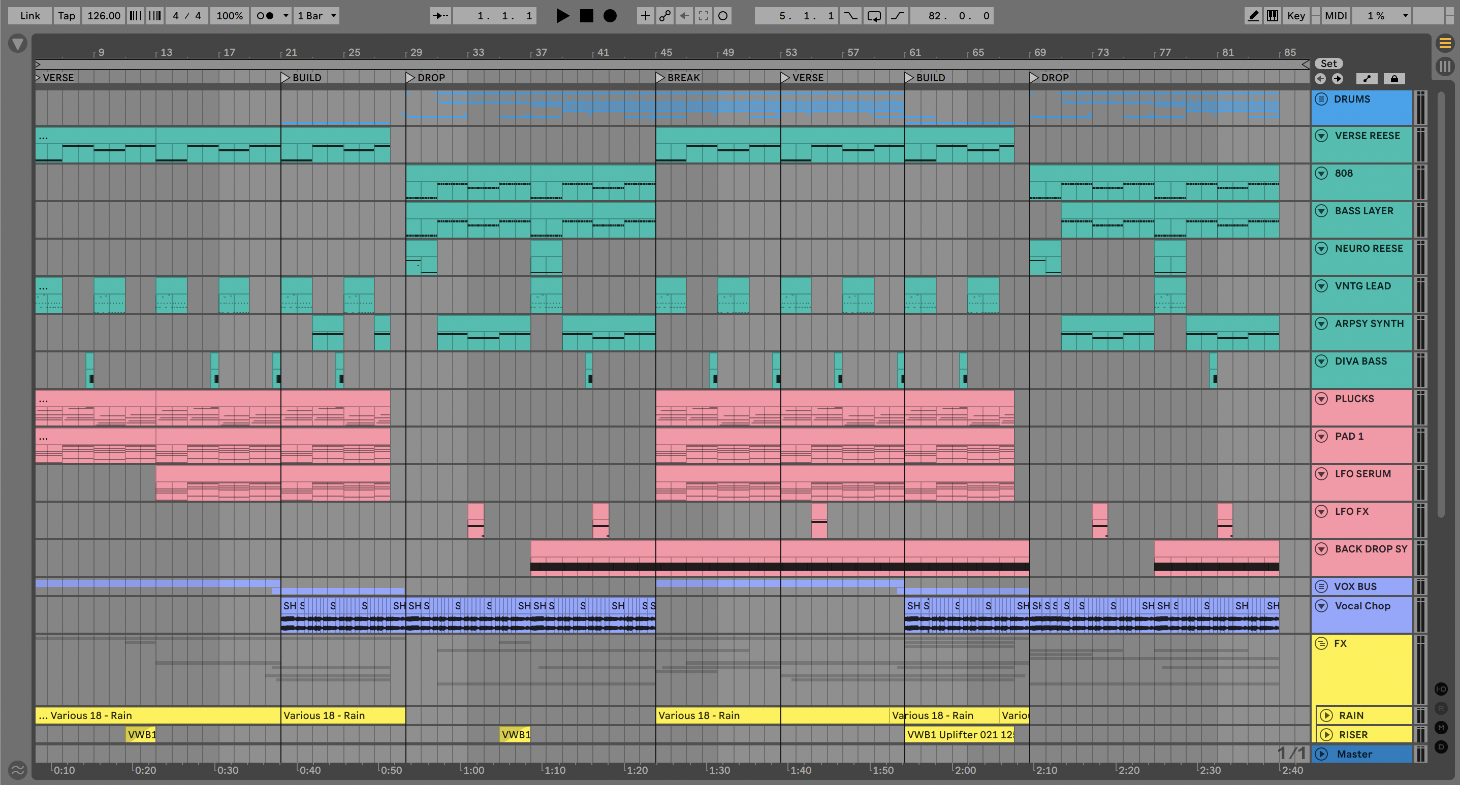Fold the VERSE REESE track
Screen dimensions: 1460x785
[1321, 136]
